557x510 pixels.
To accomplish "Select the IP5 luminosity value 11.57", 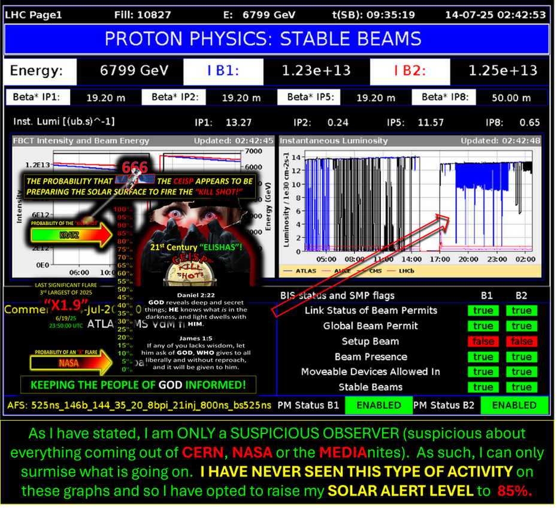I will click(x=431, y=123).
